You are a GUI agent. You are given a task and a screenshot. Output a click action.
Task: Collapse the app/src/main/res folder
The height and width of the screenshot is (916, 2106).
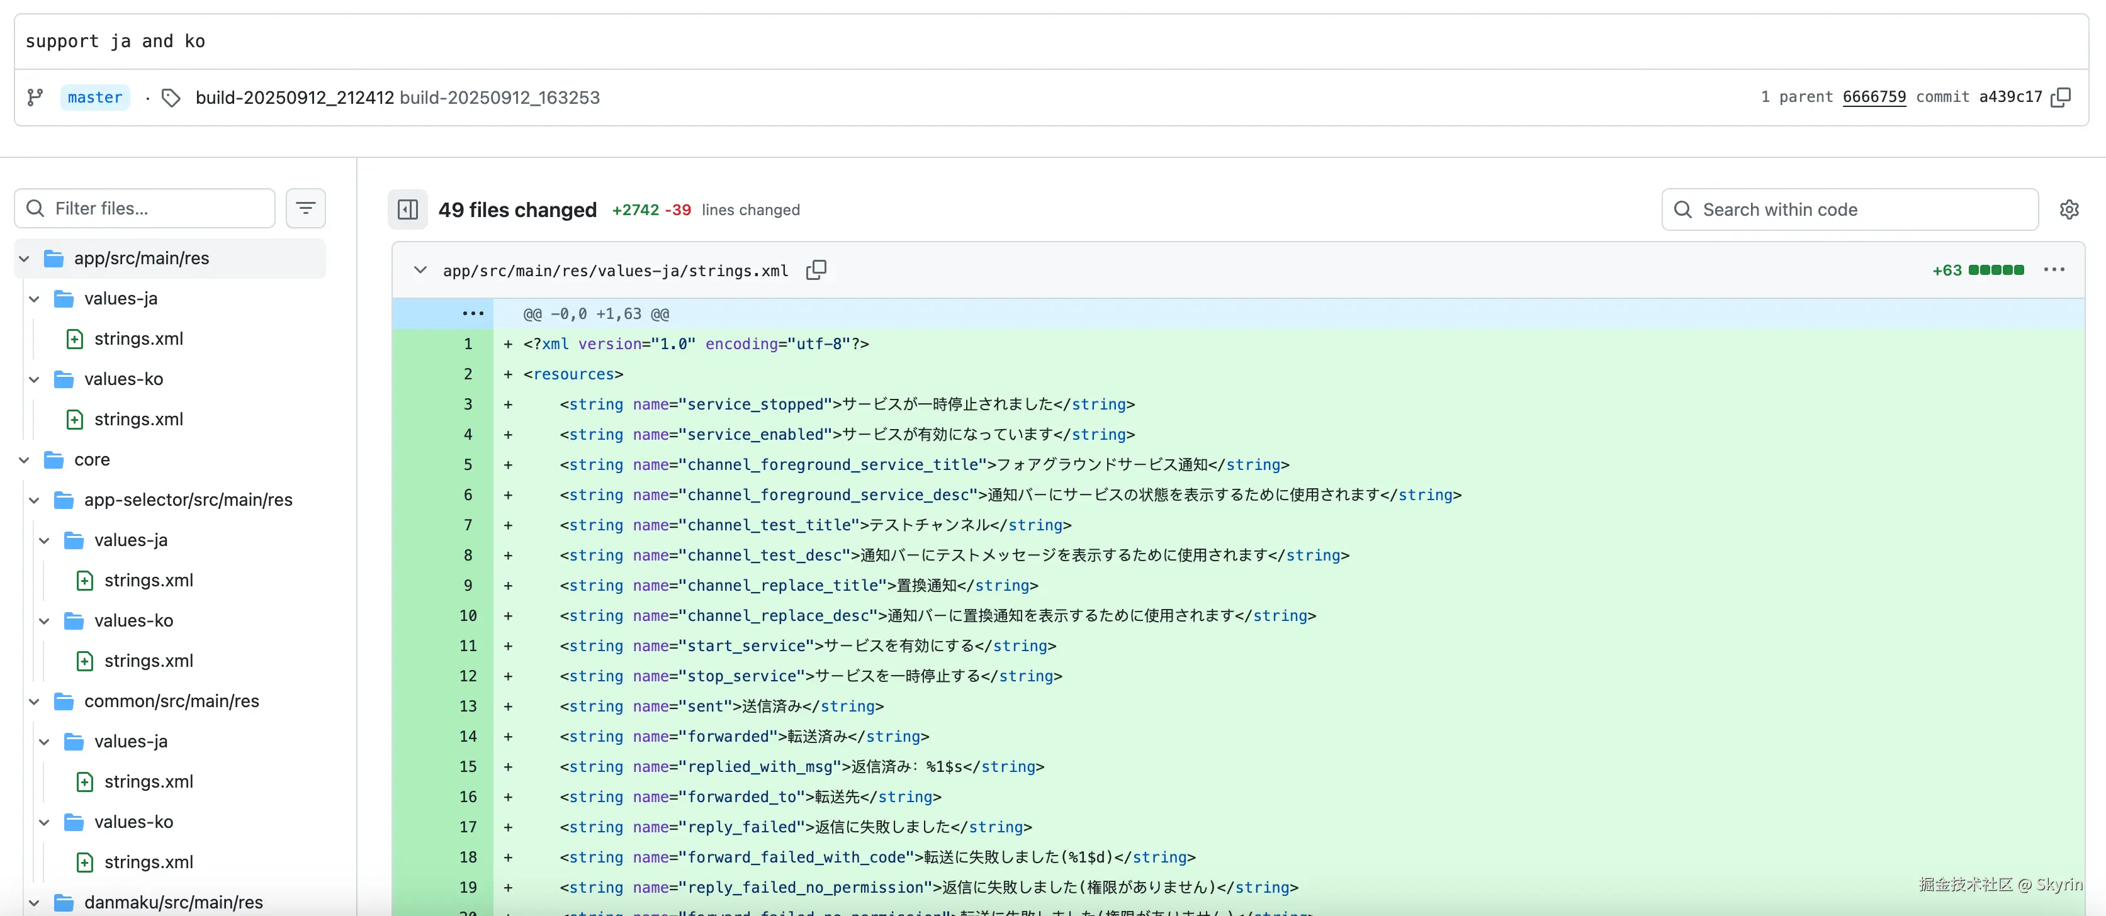25,259
